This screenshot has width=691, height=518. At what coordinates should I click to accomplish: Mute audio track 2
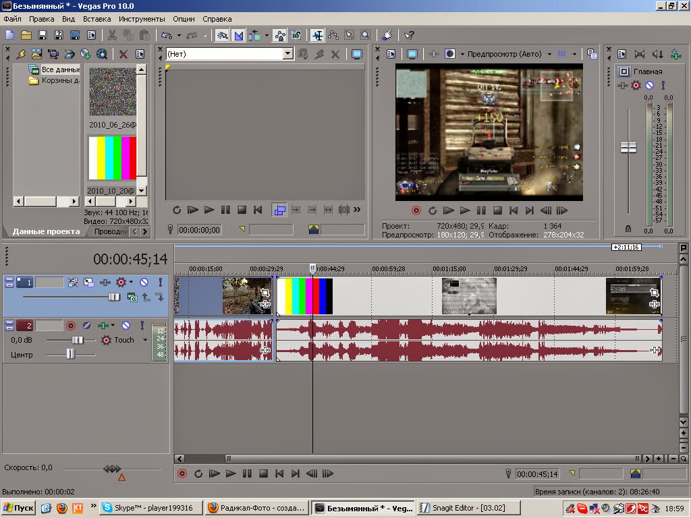coord(126,326)
